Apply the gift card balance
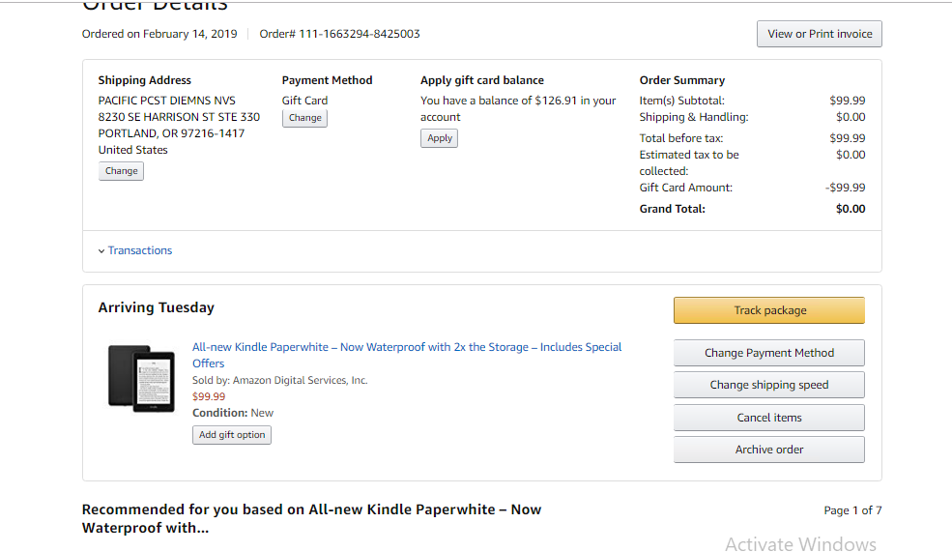 [x=440, y=138]
